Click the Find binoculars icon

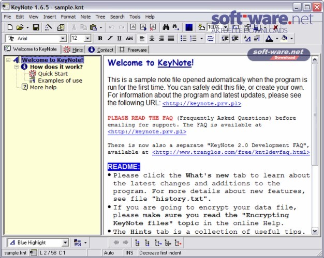[x=166, y=27]
